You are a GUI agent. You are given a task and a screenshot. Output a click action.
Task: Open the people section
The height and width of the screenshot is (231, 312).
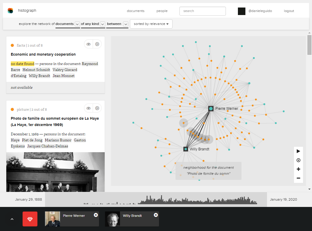point(162,11)
